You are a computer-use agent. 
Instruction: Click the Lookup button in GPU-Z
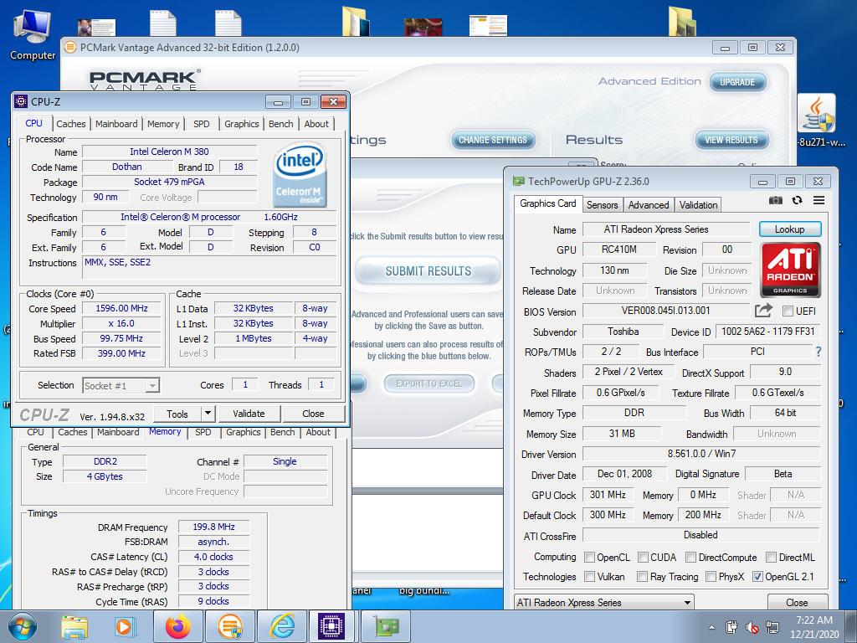click(x=790, y=229)
